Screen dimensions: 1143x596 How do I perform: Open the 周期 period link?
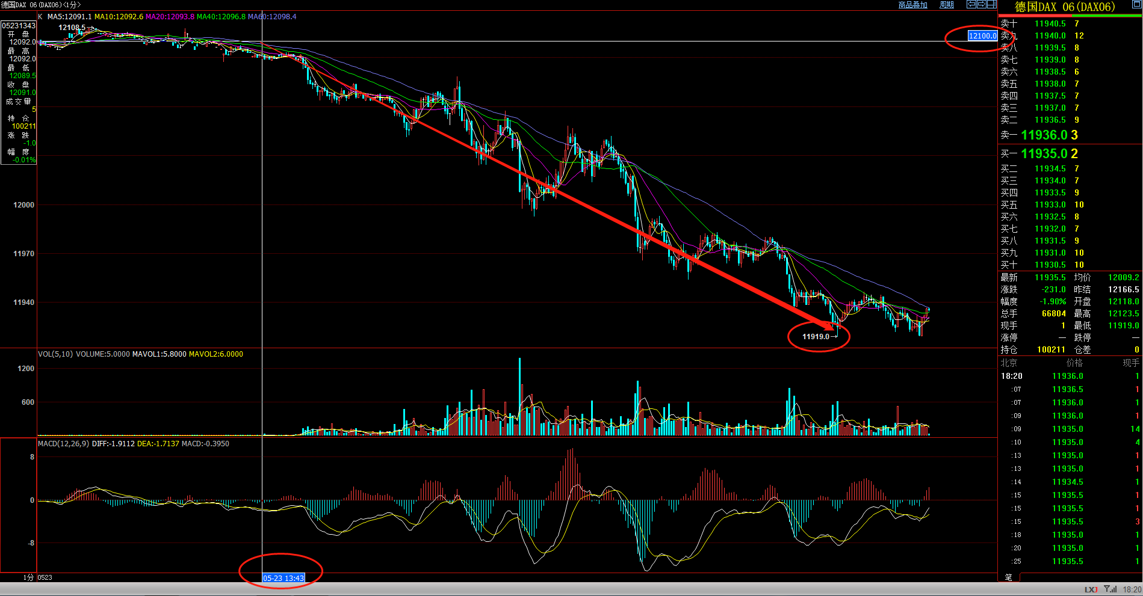click(947, 5)
